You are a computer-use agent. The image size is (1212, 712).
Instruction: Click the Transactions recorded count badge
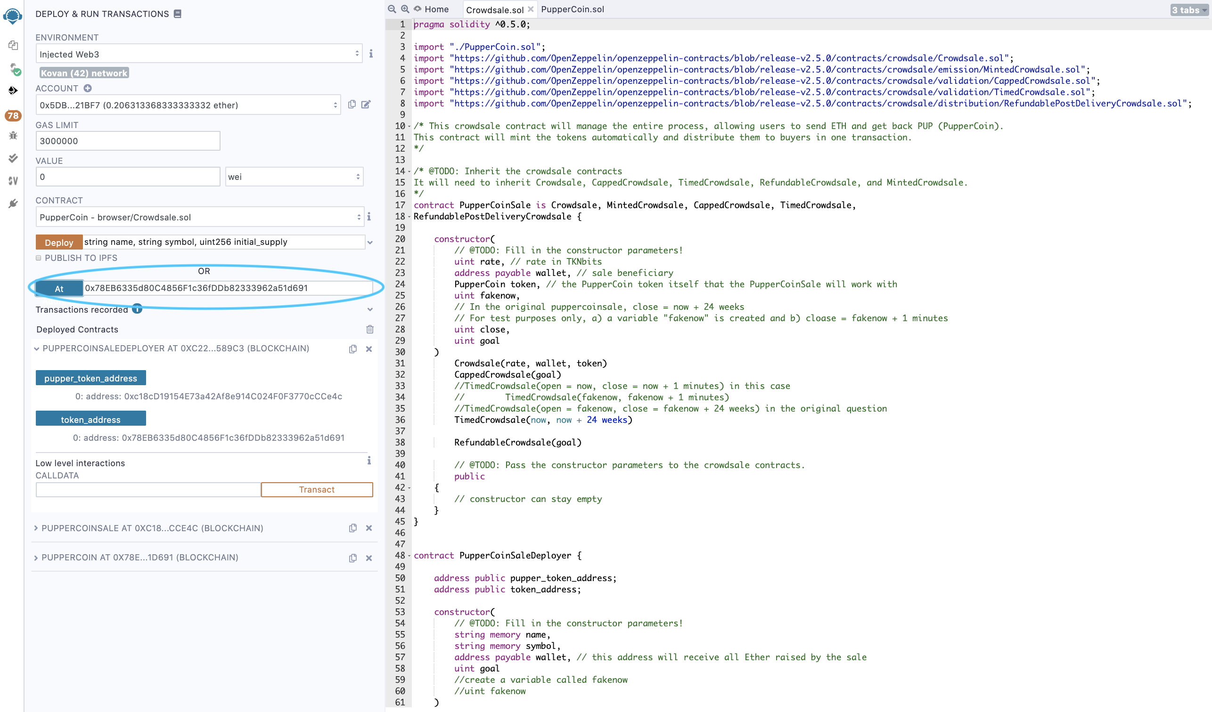tap(137, 308)
